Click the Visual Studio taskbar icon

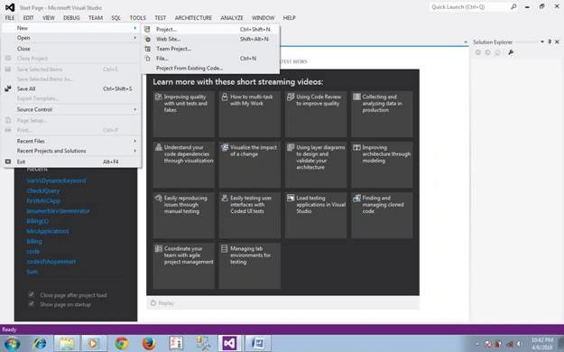point(230,344)
